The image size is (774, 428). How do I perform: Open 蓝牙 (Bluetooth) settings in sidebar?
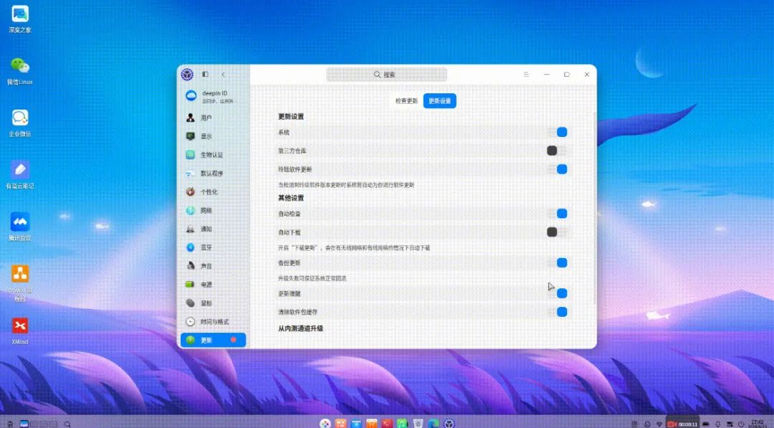214,247
